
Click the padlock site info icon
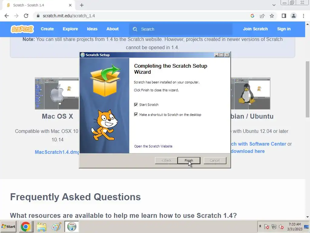(x=38, y=16)
